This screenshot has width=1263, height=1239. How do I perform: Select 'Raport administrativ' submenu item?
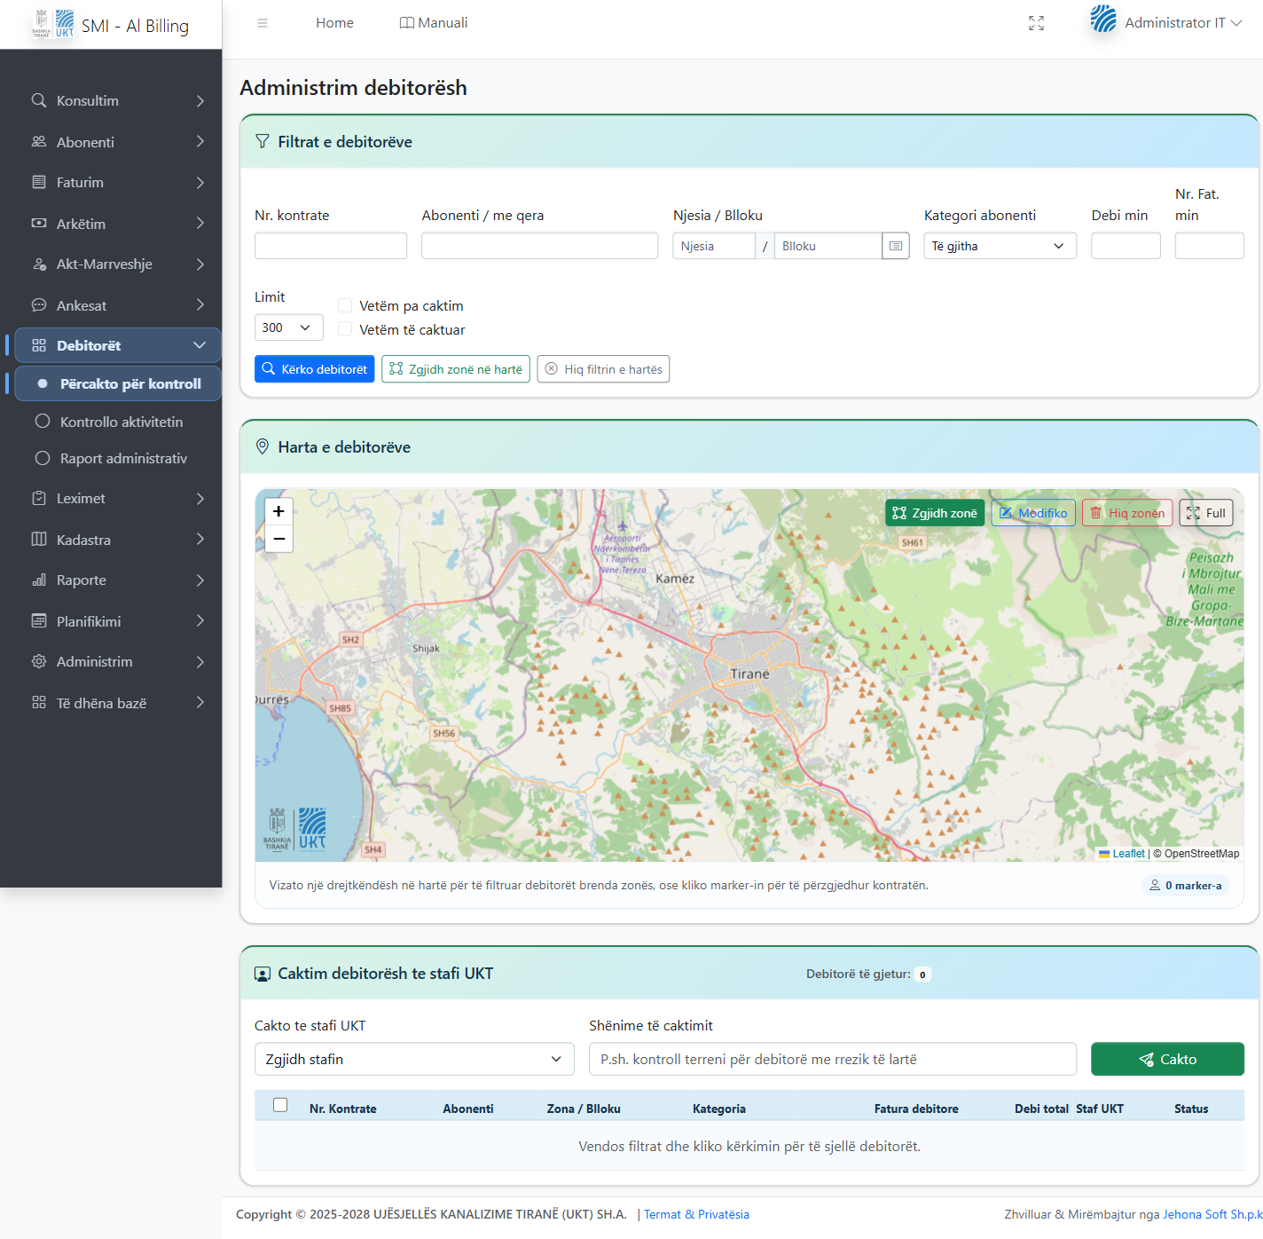118,458
